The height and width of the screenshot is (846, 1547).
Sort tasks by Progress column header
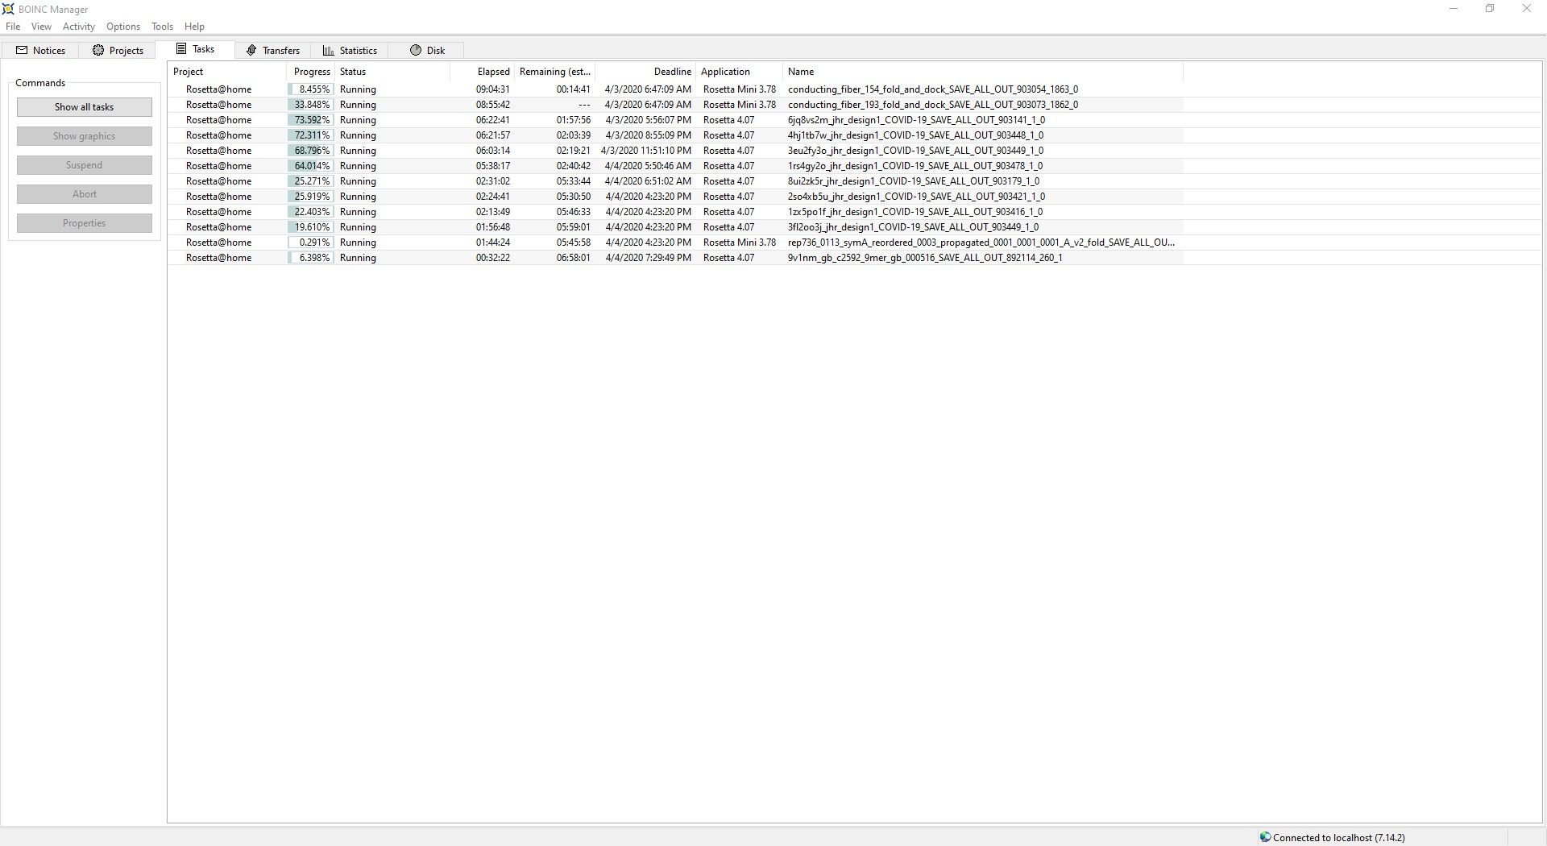(311, 72)
